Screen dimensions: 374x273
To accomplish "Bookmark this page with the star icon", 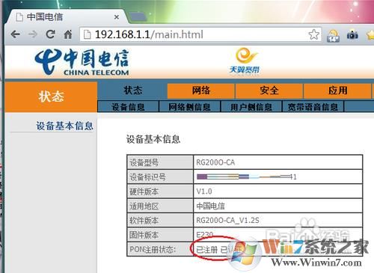I will click(313, 34).
